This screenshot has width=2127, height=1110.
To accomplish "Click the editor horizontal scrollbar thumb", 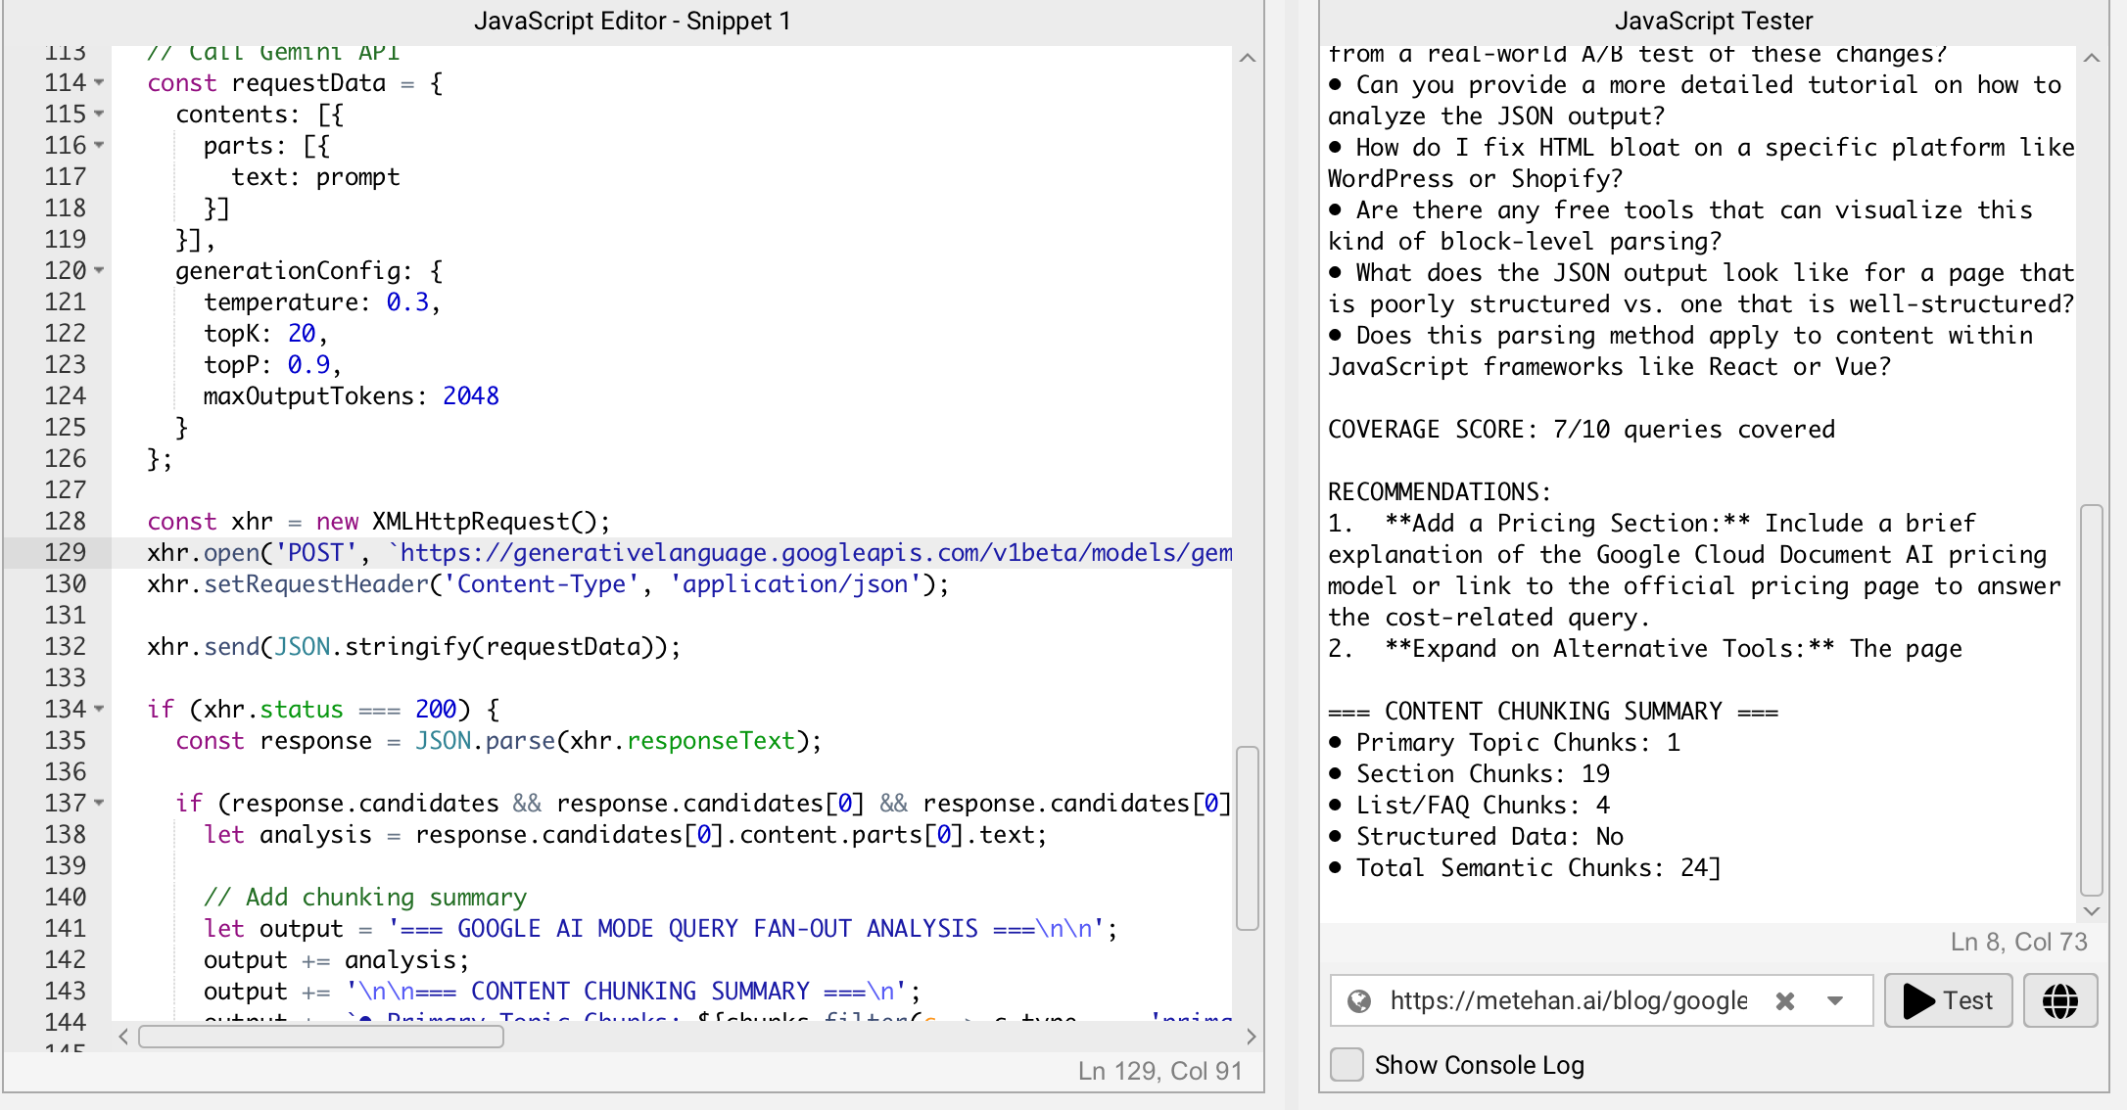I will pyautogui.click(x=321, y=1037).
